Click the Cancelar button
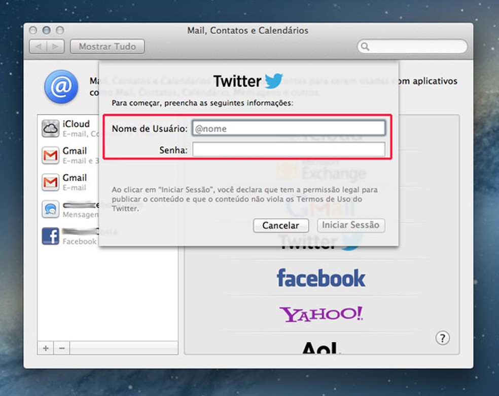Viewport: 499px width, 396px height. coord(280,225)
